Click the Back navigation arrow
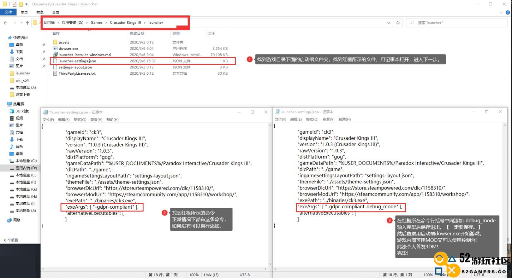The height and width of the screenshot is (278, 512). coord(6,23)
